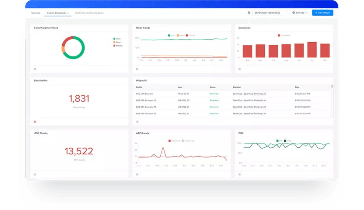This screenshot has width=364, height=210.
Task: Toggle light green legend entry in DNS chart
Action: coord(279,141)
